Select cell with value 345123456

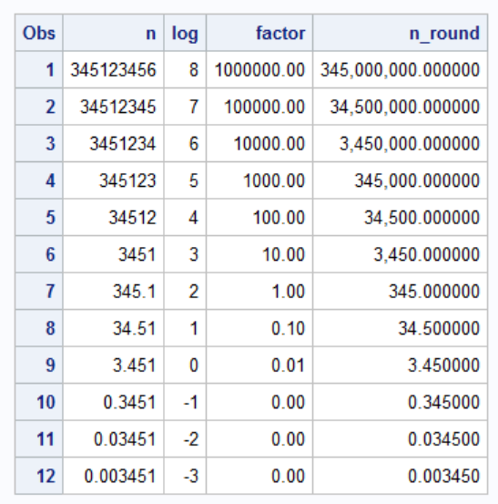tap(113, 70)
